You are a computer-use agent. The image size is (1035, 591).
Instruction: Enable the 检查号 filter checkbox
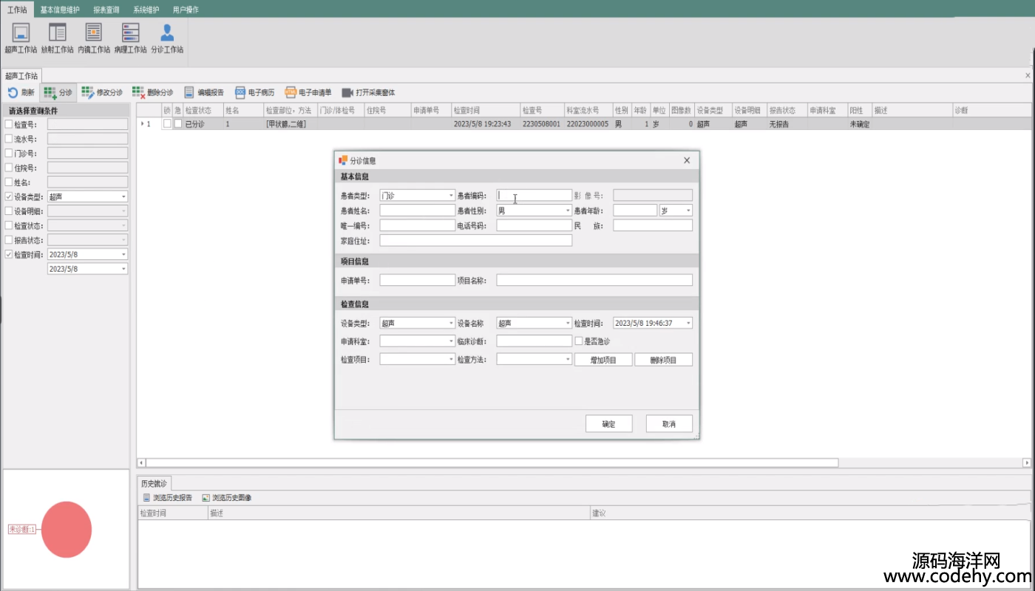(x=9, y=124)
